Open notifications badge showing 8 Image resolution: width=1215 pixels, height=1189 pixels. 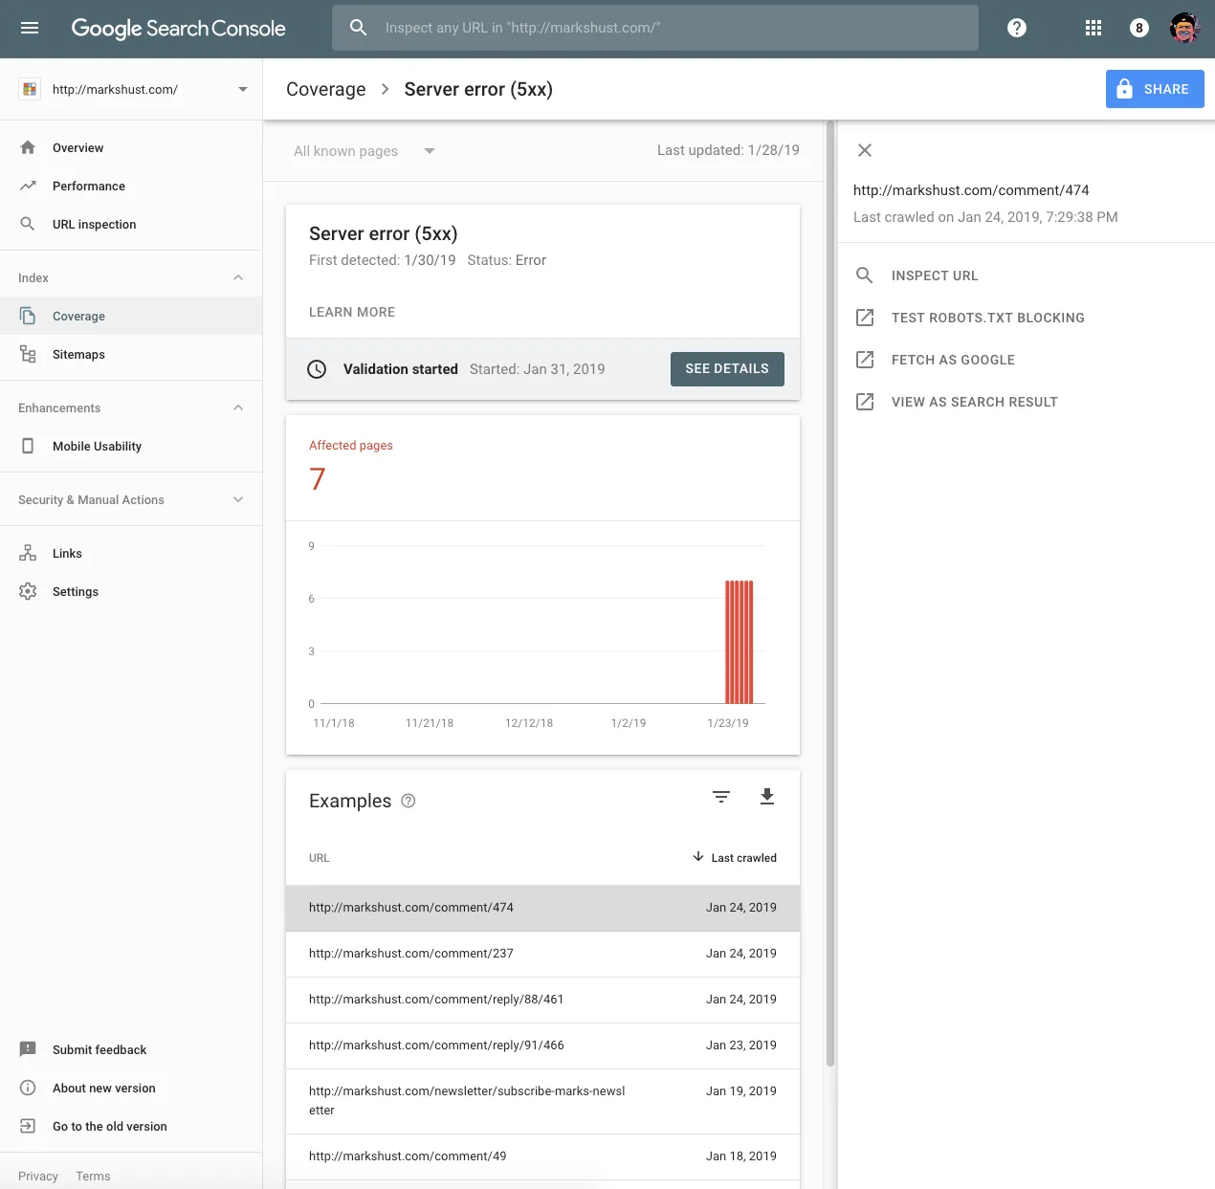click(1138, 28)
